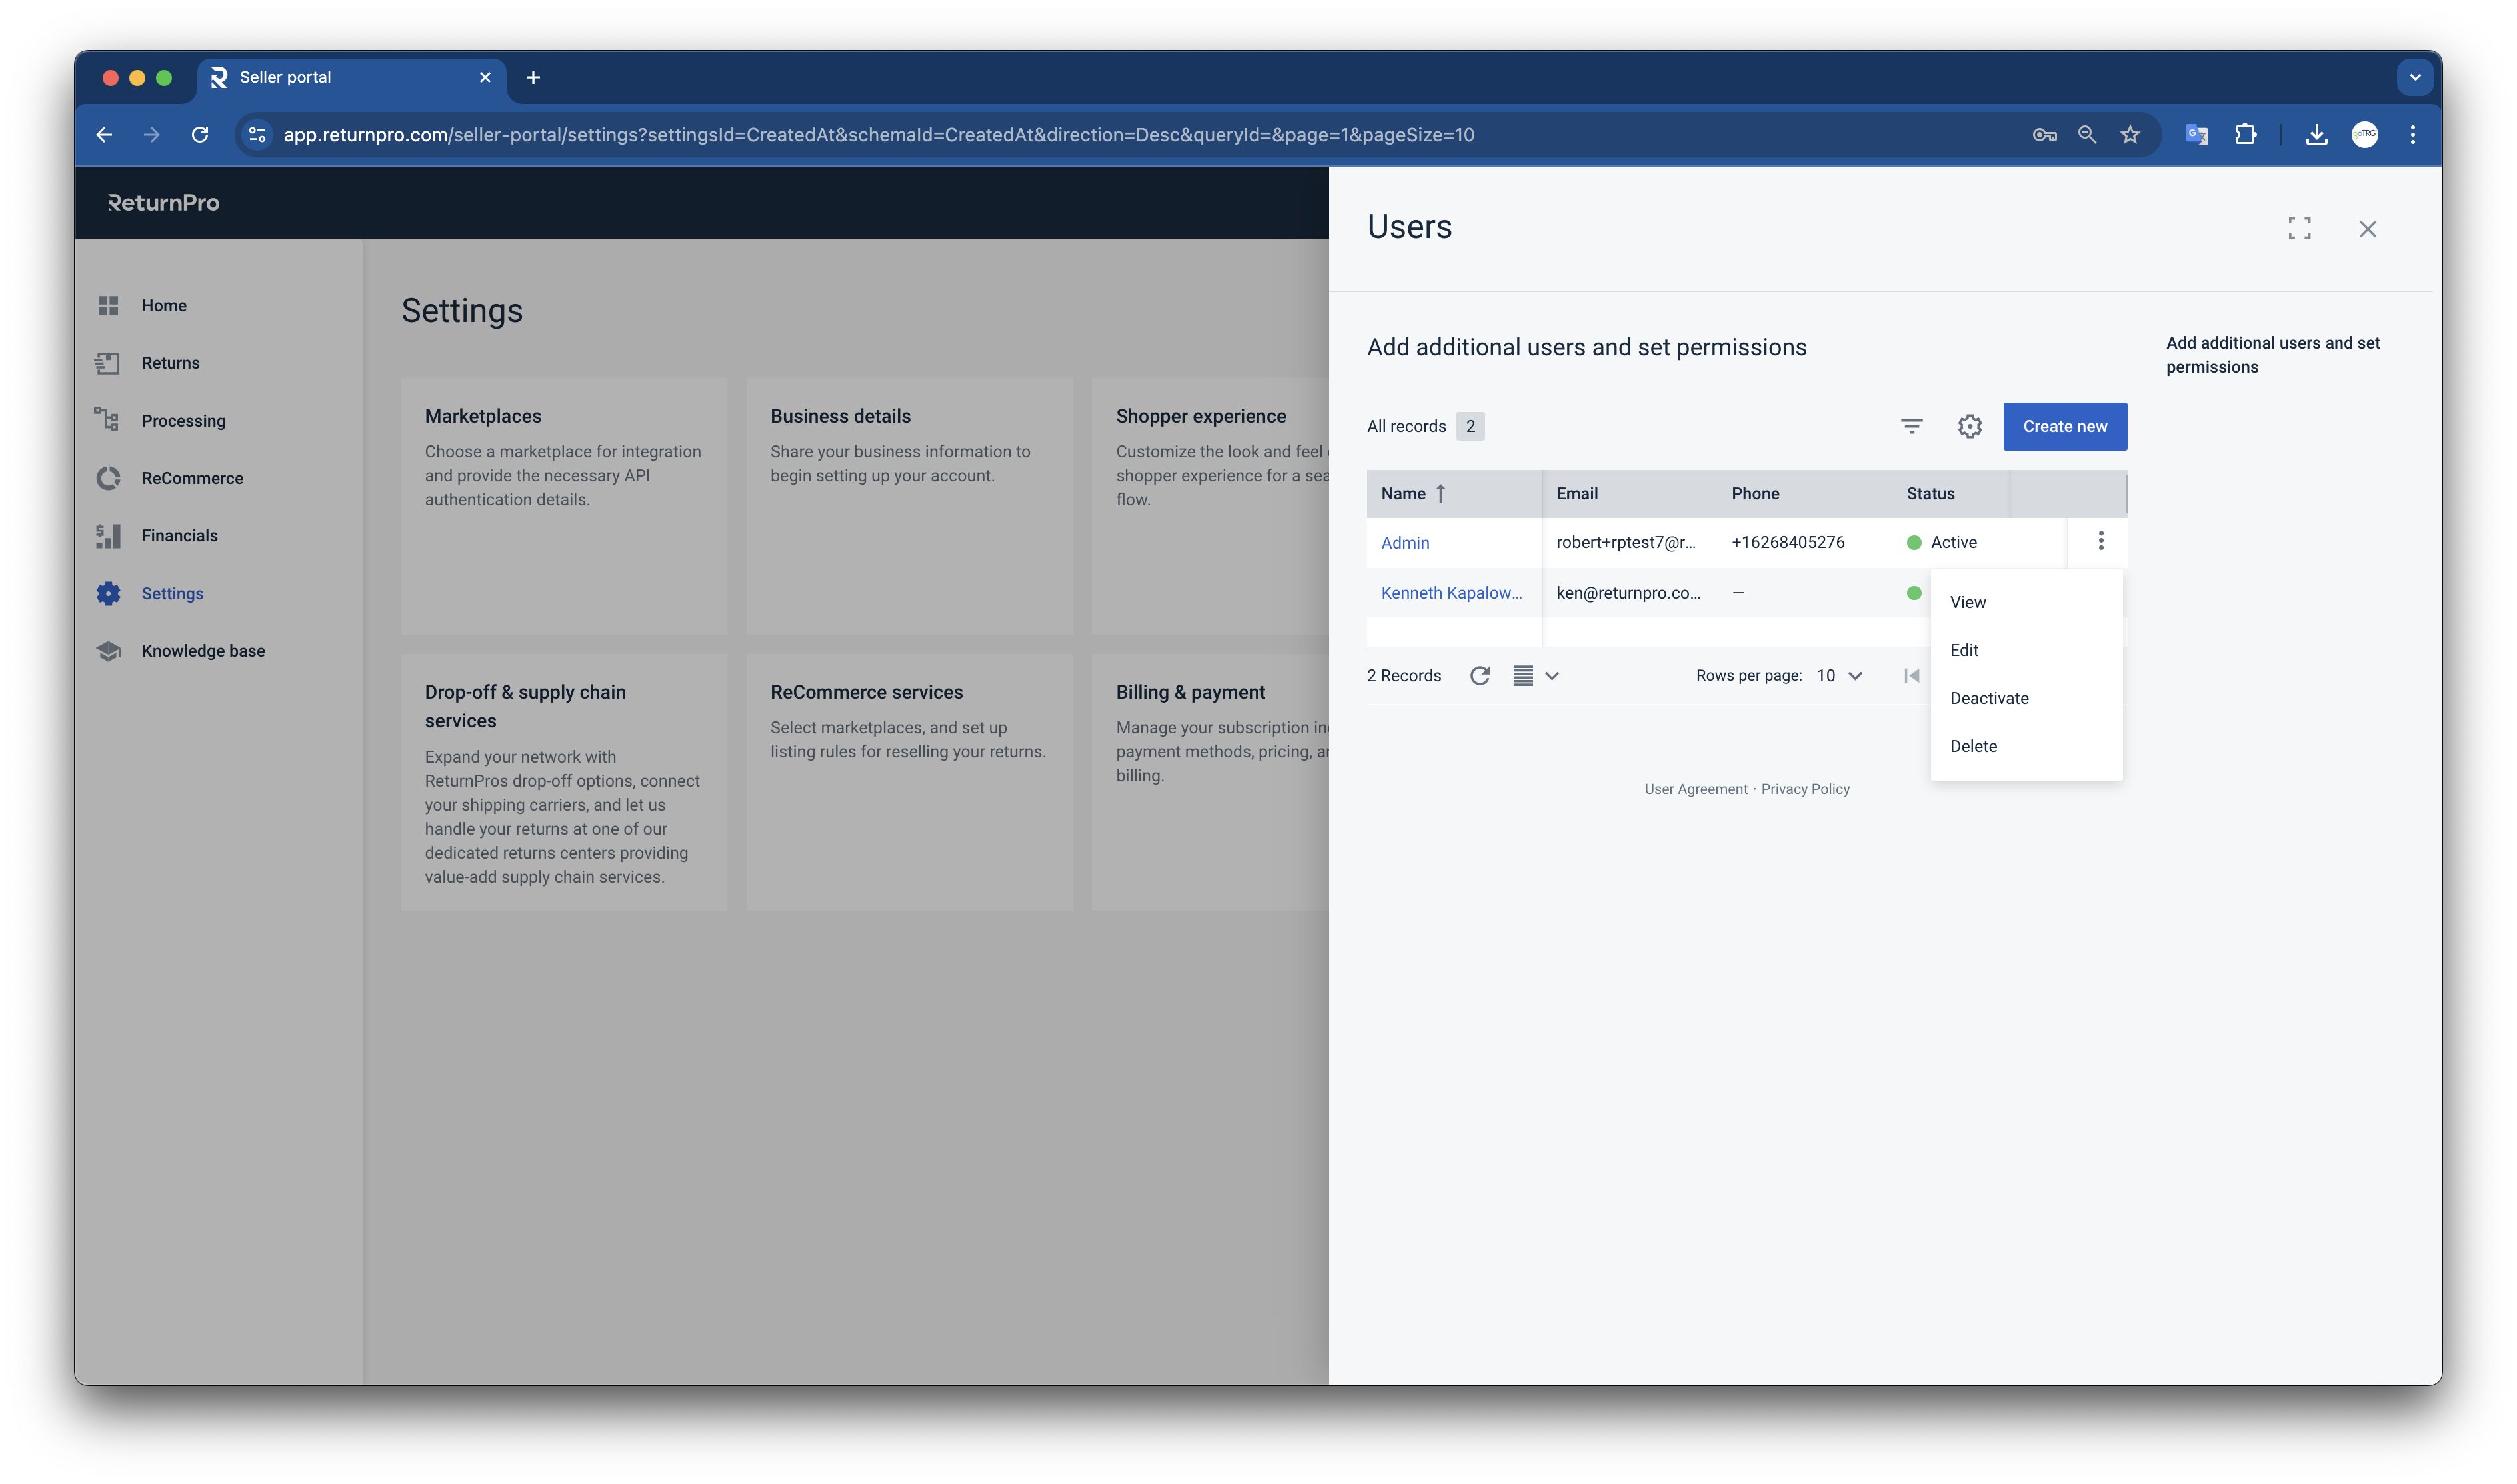Open Google Translate extension icon
Screen dimensions: 2517x1484
click(x=2196, y=134)
